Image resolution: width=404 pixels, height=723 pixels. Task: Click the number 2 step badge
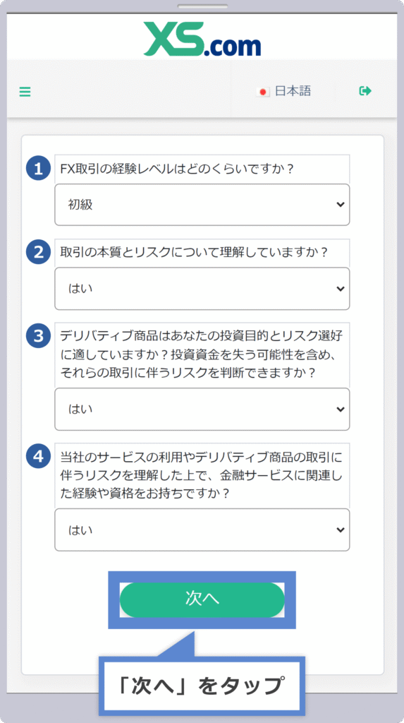coord(38,252)
